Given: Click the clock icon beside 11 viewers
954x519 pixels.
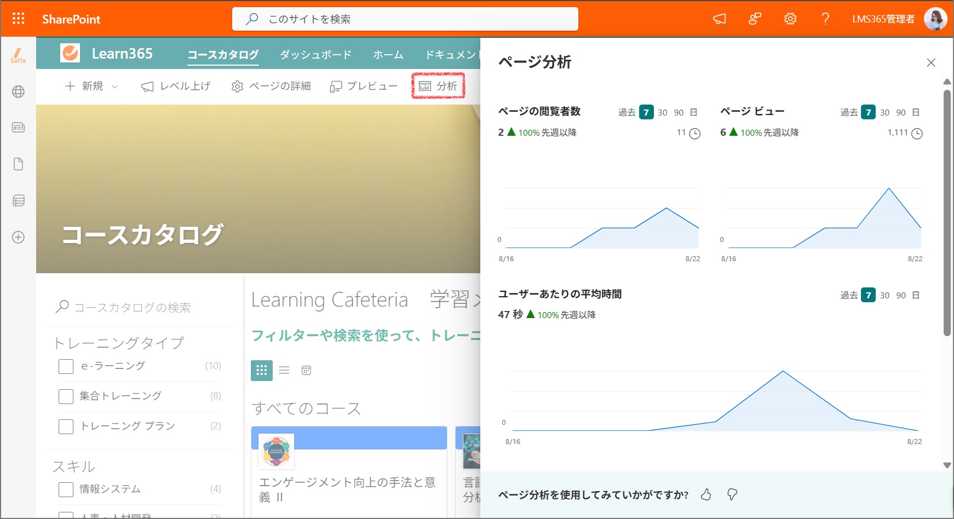Looking at the screenshot, I should click(694, 134).
